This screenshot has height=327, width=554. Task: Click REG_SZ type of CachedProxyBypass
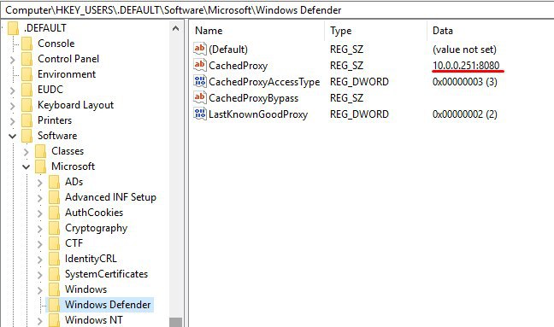pos(346,98)
